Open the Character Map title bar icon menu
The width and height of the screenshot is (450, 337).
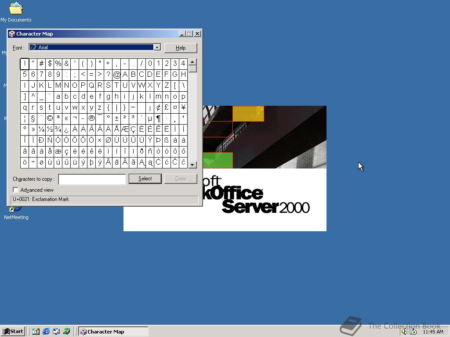pos(12,34)
